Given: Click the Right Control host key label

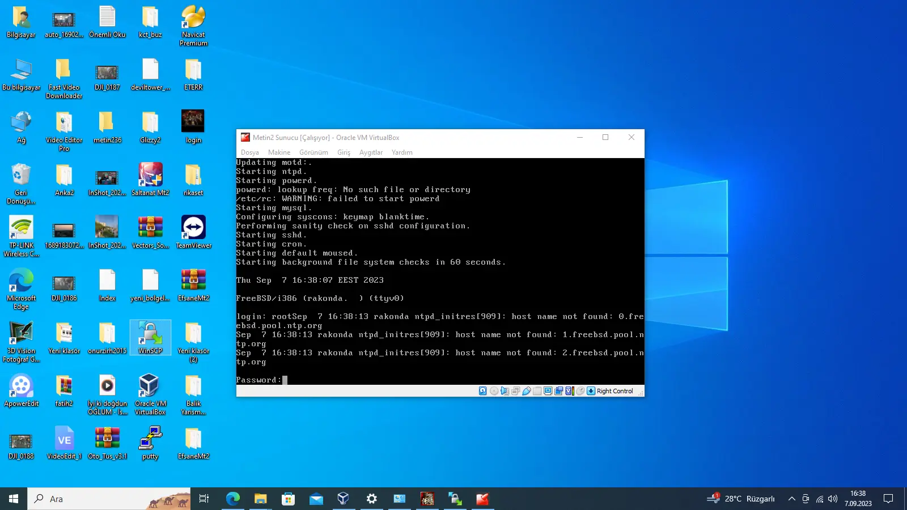Looking at the screenshot, I should coord(615,391).
